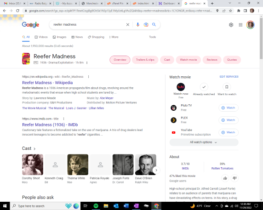Add movie to Want to watch
Screen dimensions: 263x210
click(x=227, y=87)
